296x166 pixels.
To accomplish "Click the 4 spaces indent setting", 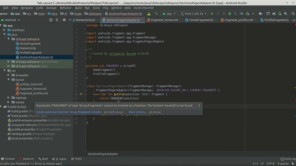I will 283,164.
